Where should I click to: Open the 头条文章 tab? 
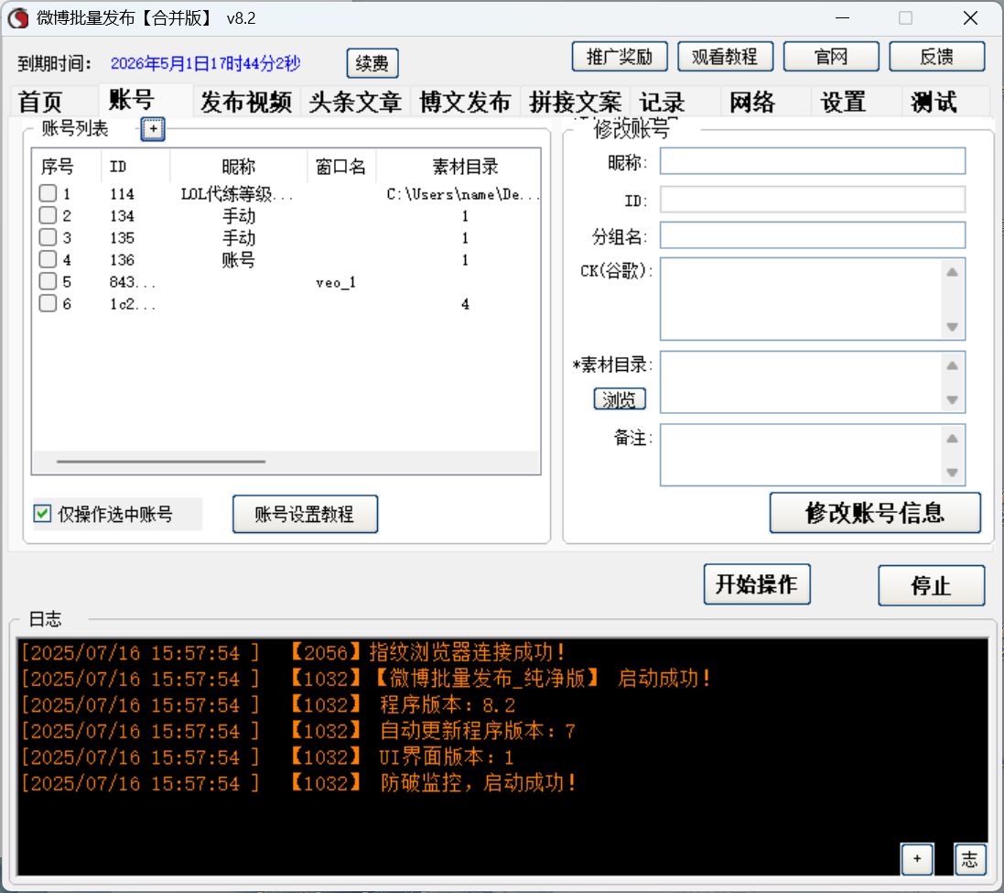click(x=355, y=102)
